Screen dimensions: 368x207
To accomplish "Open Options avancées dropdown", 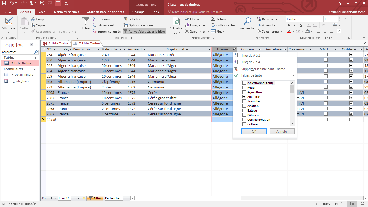I will [140, 25].
